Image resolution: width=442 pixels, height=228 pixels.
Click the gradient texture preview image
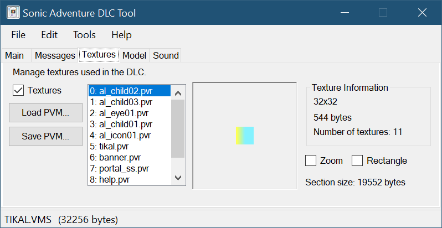tap(244, 136)
